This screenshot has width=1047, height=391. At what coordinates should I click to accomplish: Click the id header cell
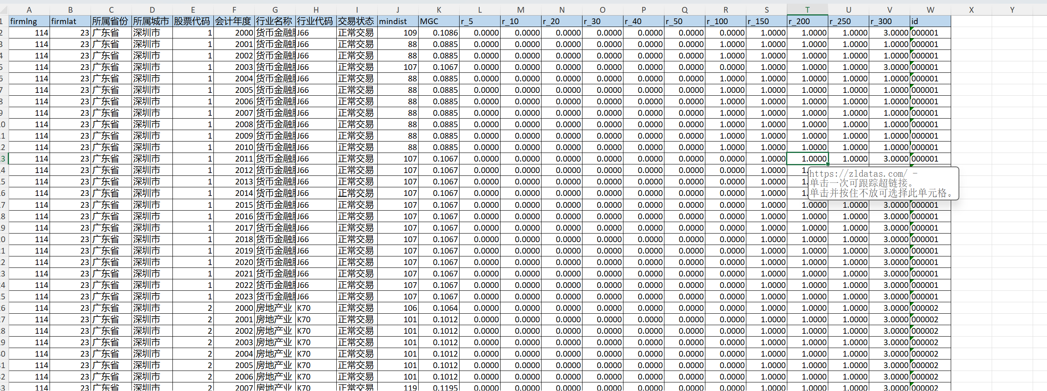point(930,21)
